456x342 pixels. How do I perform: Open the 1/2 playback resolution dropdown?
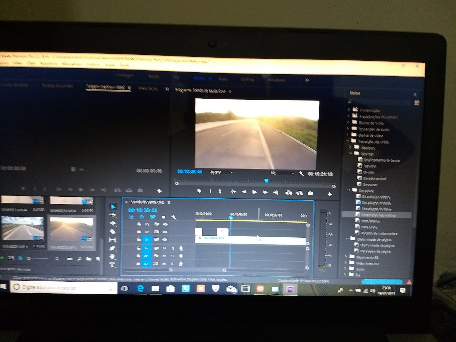(x=282, y=173)
